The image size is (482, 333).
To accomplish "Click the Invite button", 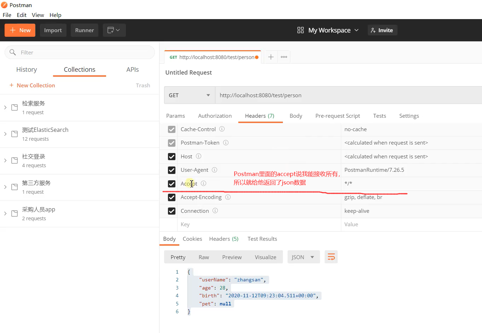I will (x=382, y=30).
